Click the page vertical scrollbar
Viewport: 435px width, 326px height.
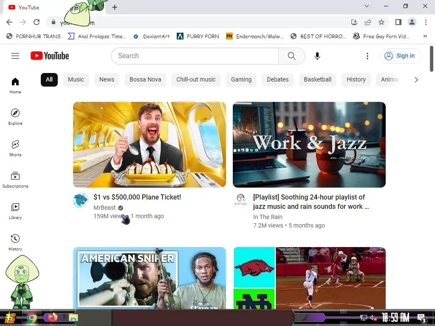click(x=432, y=59)
